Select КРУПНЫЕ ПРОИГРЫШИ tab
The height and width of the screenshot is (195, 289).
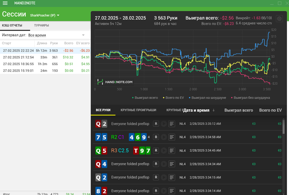[x=138, y=110]
